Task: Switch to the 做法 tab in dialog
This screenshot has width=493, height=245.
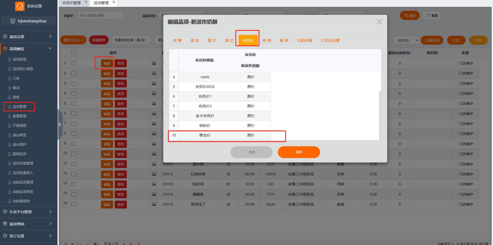Action: pyautogui.click(x=195, y=40)
